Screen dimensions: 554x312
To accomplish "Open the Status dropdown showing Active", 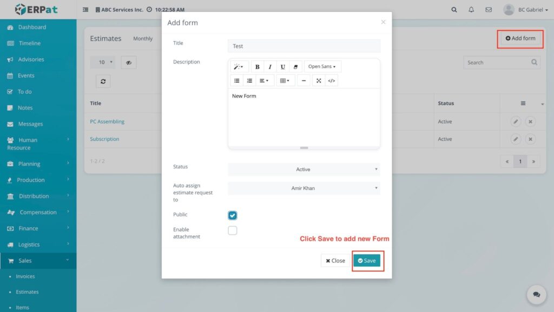I will pos(304,169).
